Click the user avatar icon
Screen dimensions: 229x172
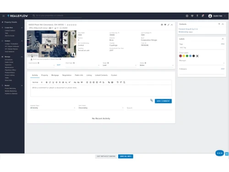pos(210,16)
